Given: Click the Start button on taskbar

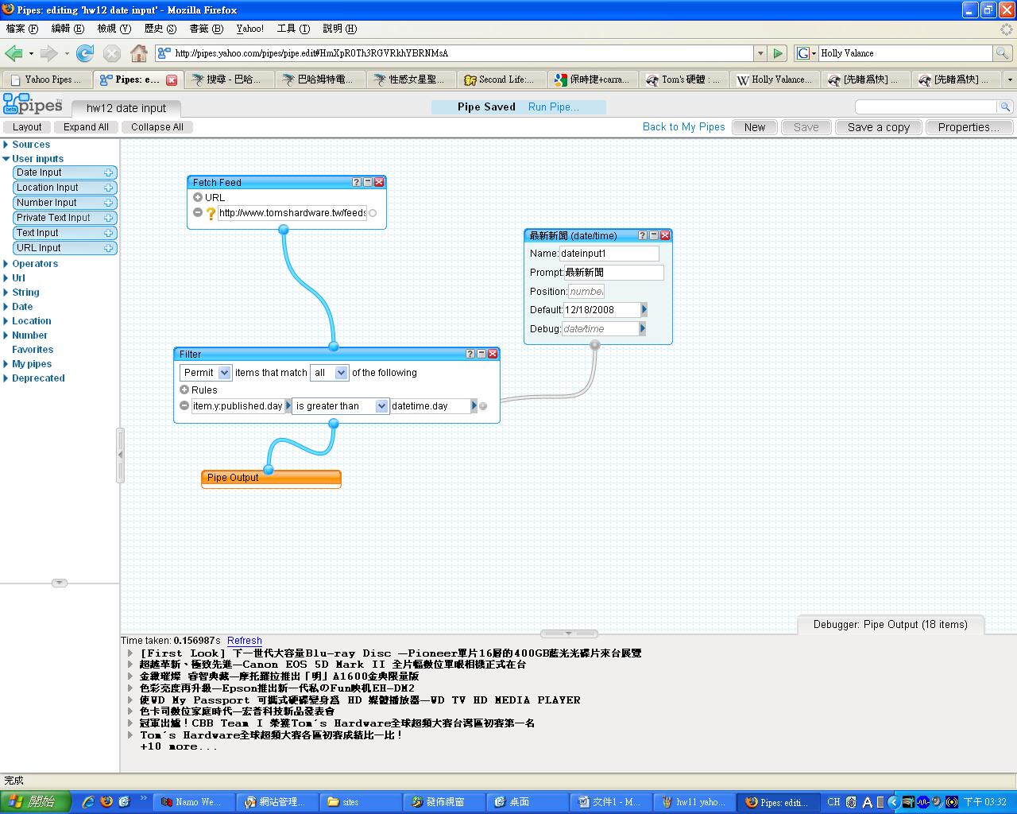Looking at the screenshot, I should coord(35,802).
